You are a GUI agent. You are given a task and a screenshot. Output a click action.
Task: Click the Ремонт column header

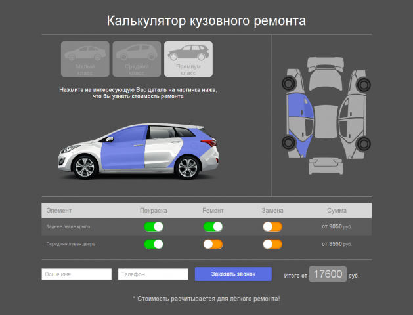[x=213, y=211]
